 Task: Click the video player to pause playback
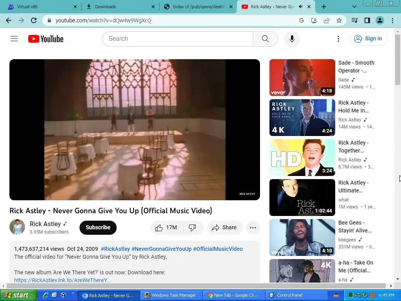point(135,129)
